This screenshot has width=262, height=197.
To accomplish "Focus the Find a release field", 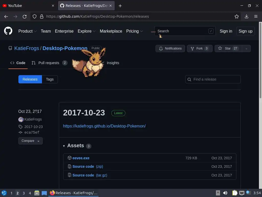I will pyautogui.click(x=213, y=79).
